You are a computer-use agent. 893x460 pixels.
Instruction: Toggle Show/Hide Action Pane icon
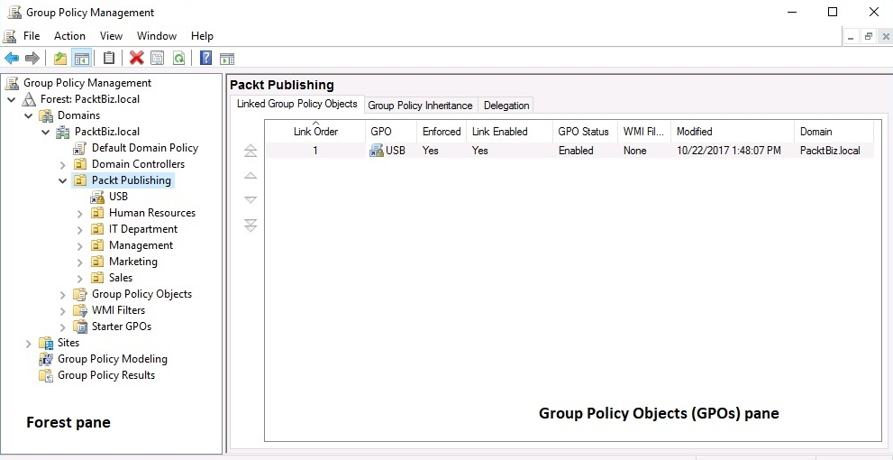[227, 59]
